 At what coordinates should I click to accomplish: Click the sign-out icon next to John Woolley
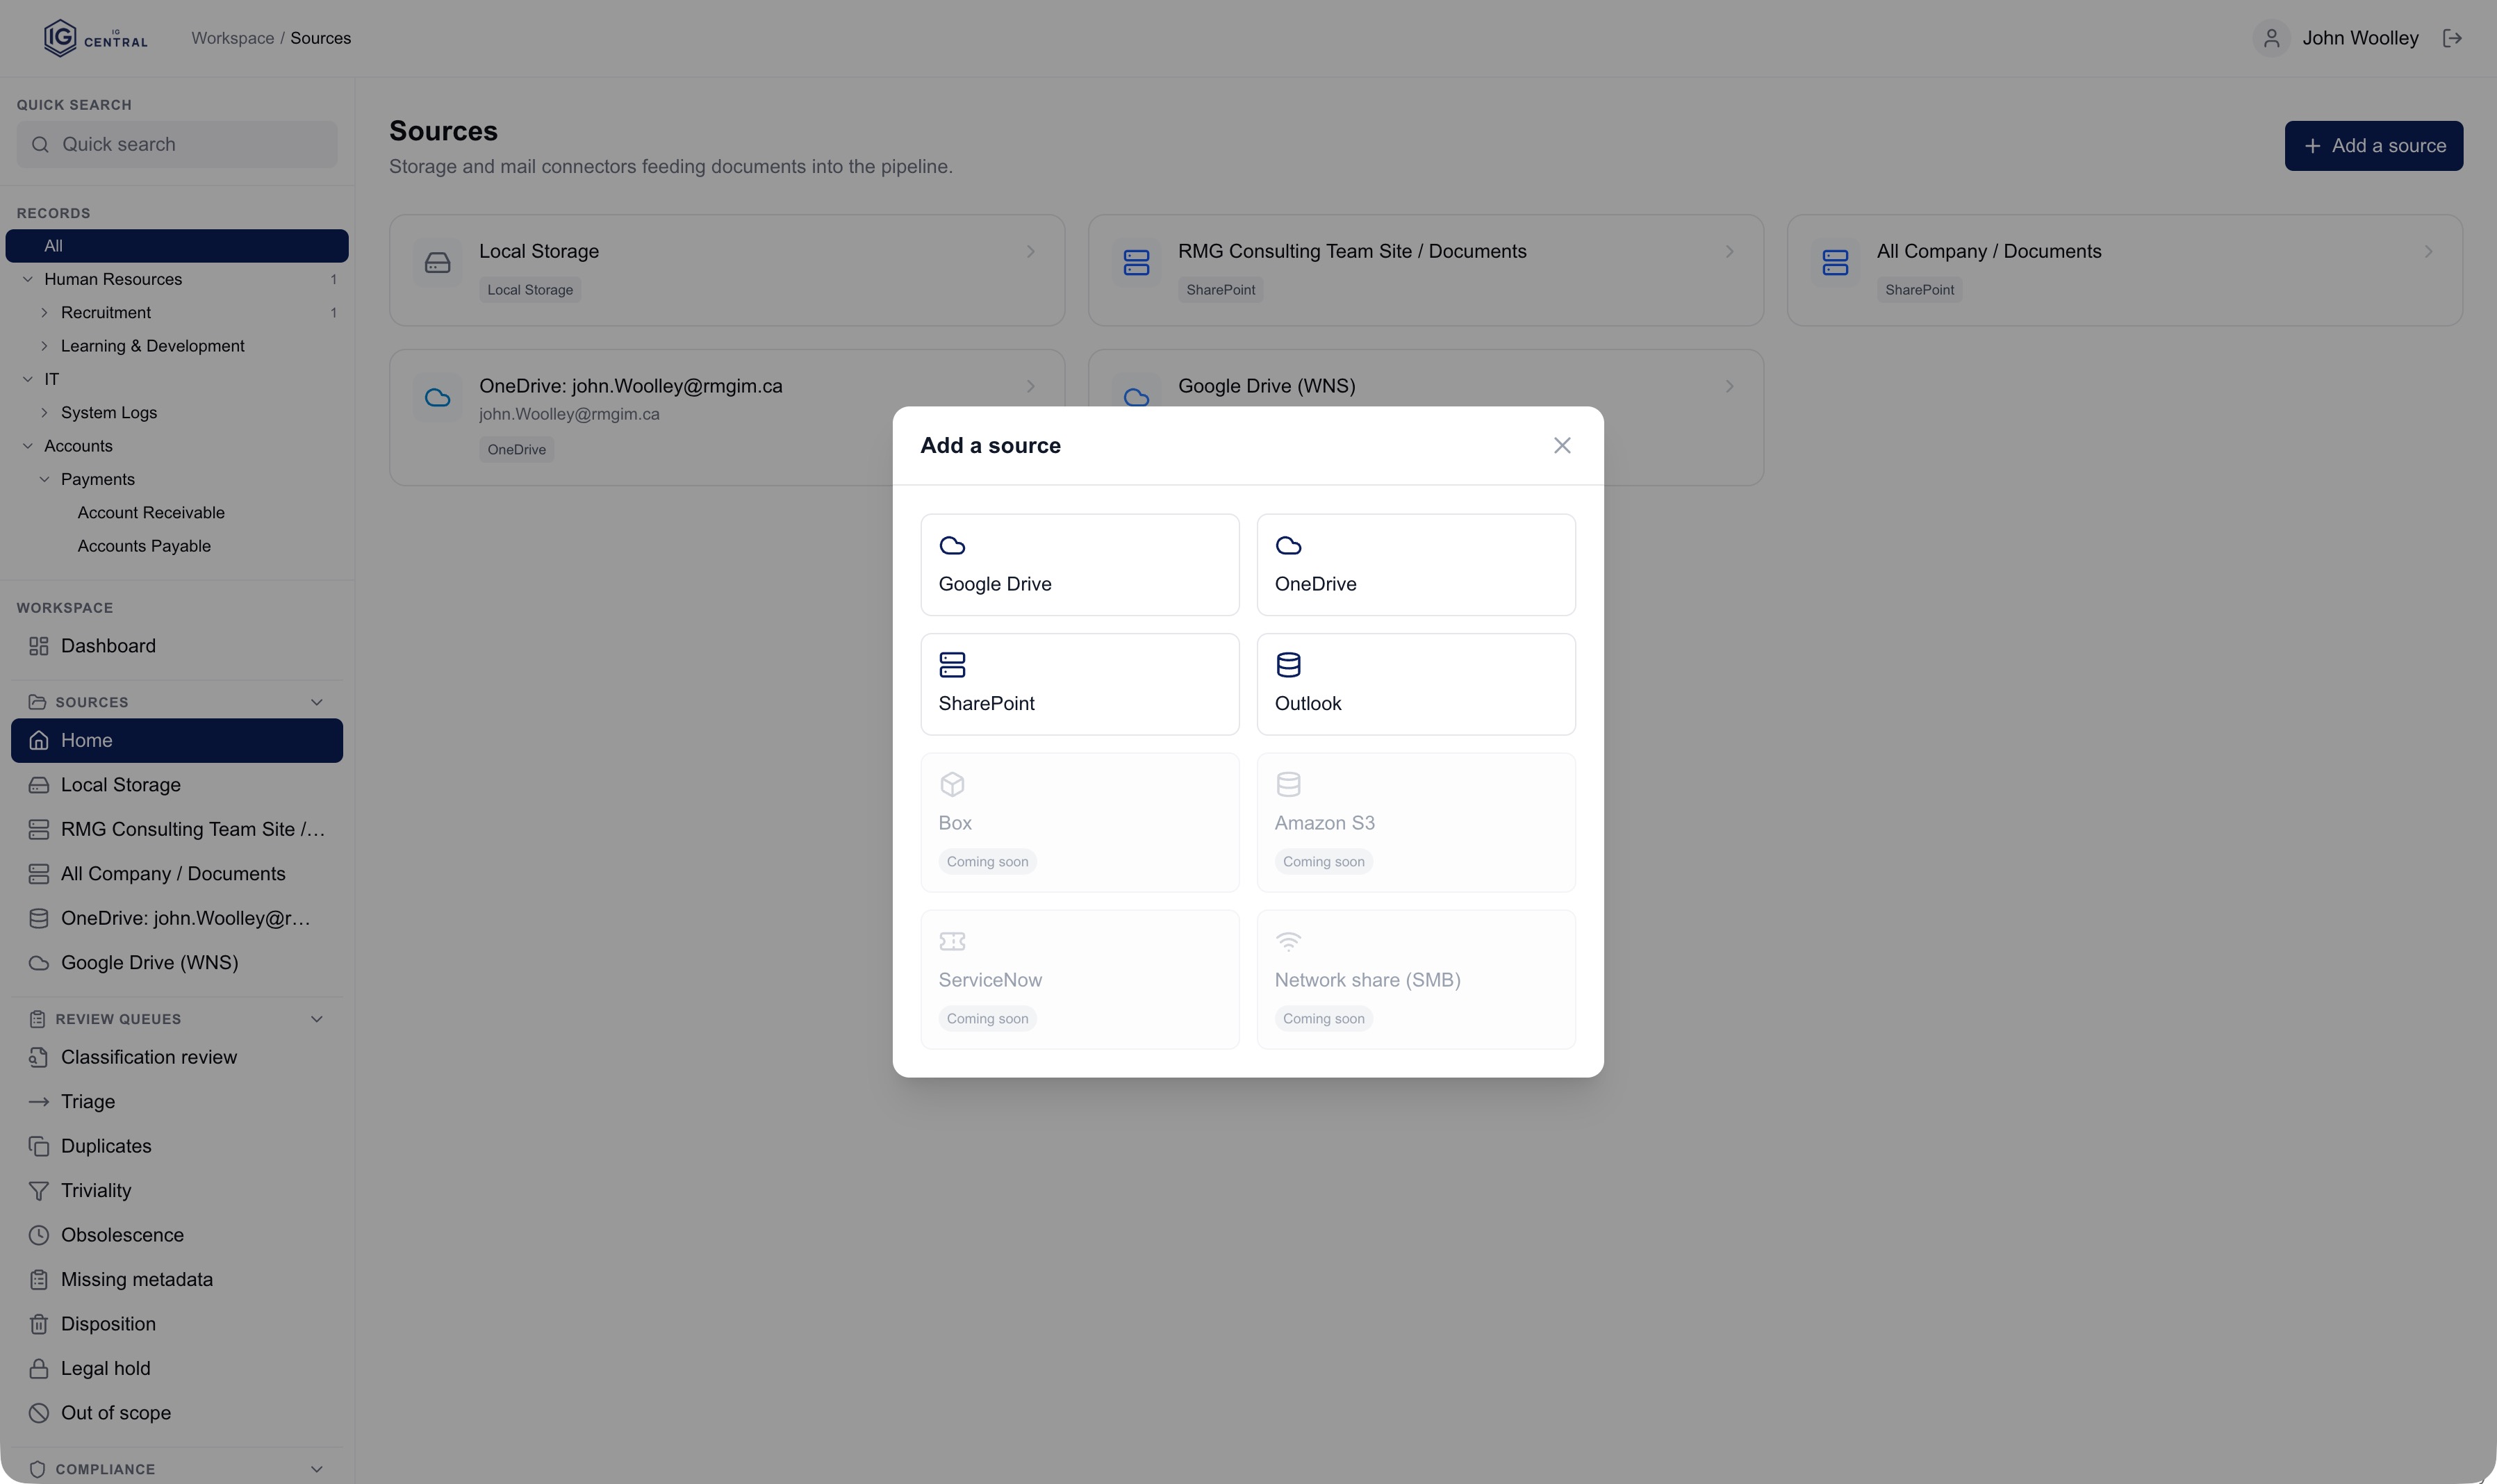pyautogui.click(x=2452, y=38)
